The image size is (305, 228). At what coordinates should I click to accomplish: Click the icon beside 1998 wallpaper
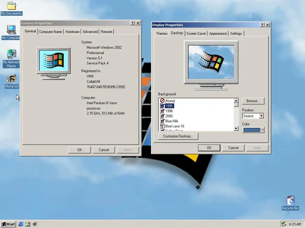click(x=162, y=111)
